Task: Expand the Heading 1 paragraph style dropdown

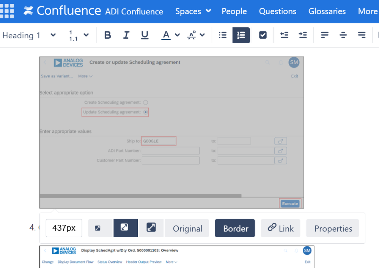Action: 29,35
